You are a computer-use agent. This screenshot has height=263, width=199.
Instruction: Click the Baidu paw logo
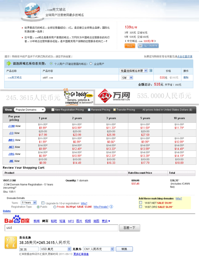pyautogui.click(x=17, y=219)
